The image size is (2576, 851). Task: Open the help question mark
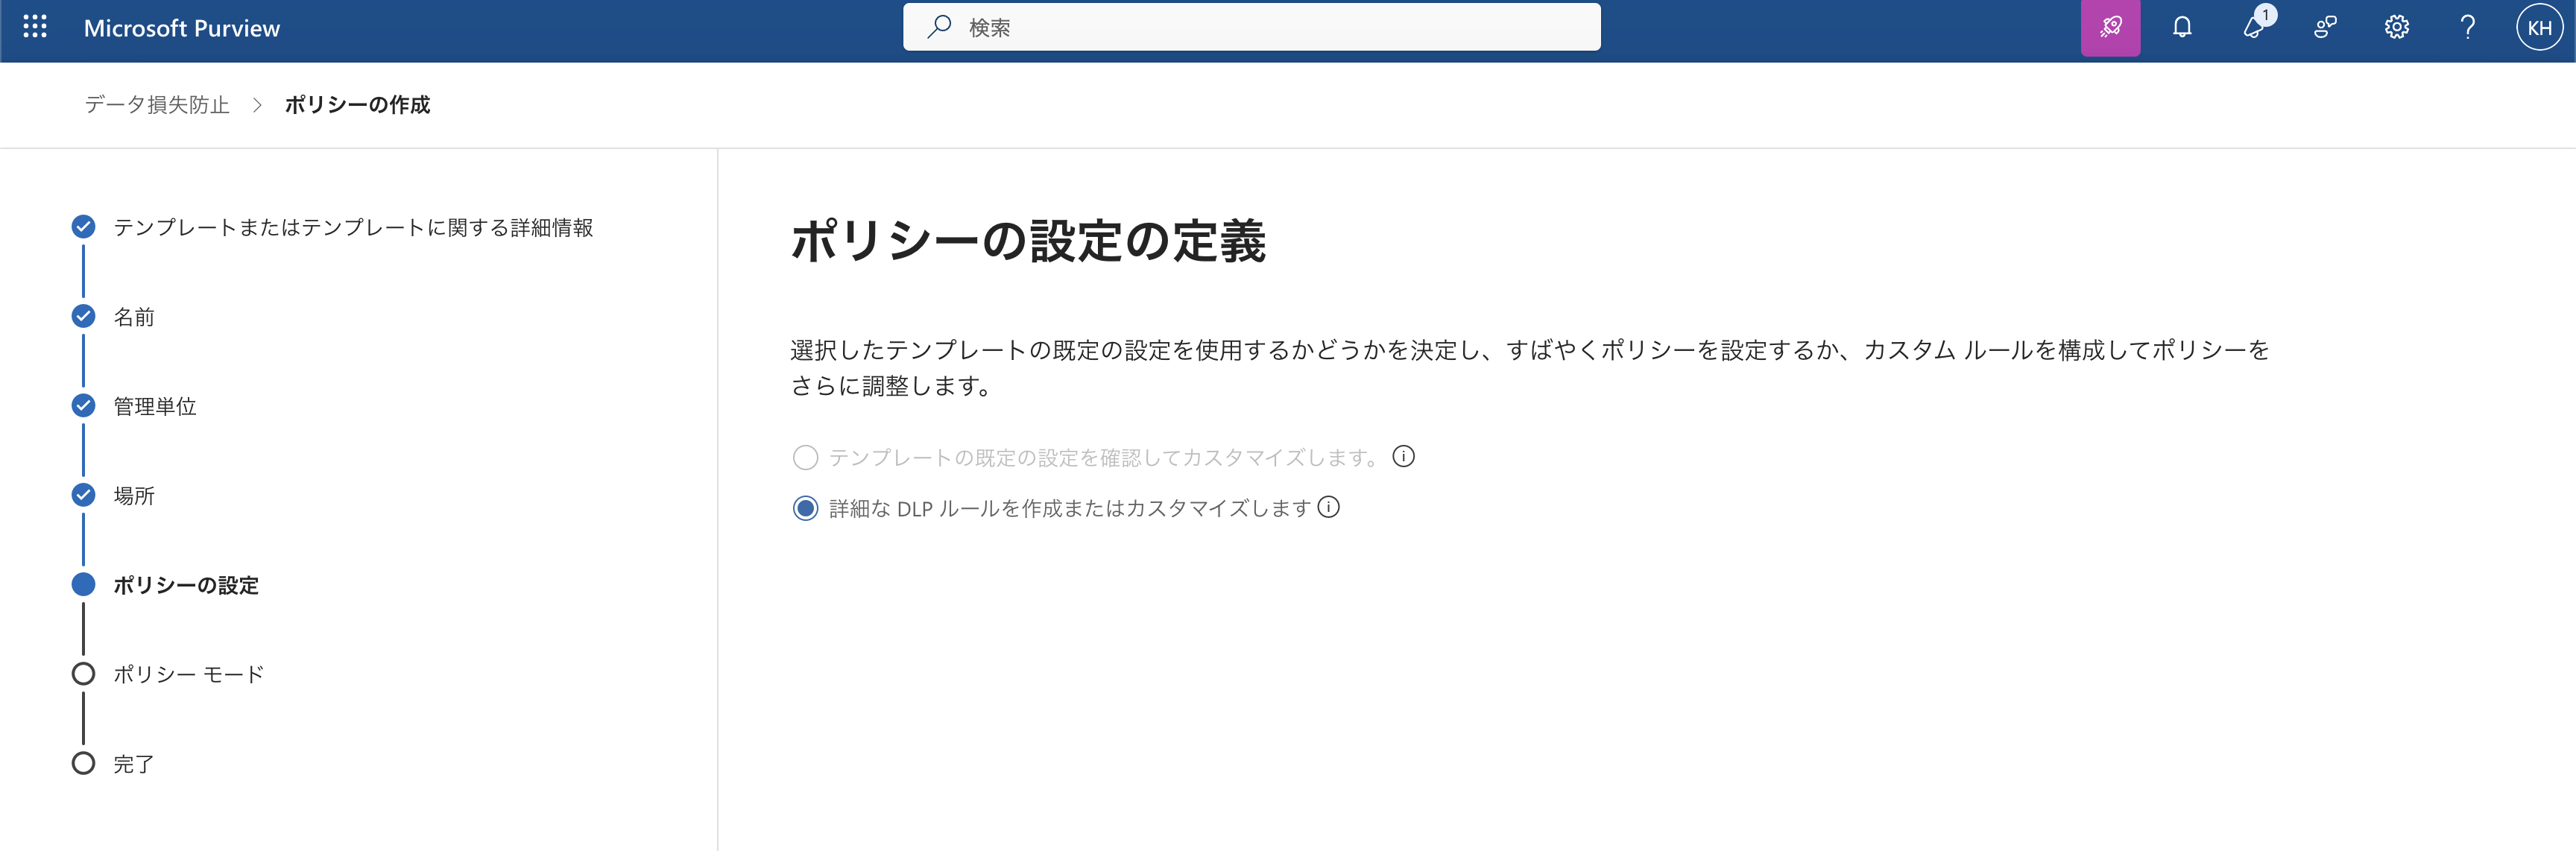click(2467, 27)
